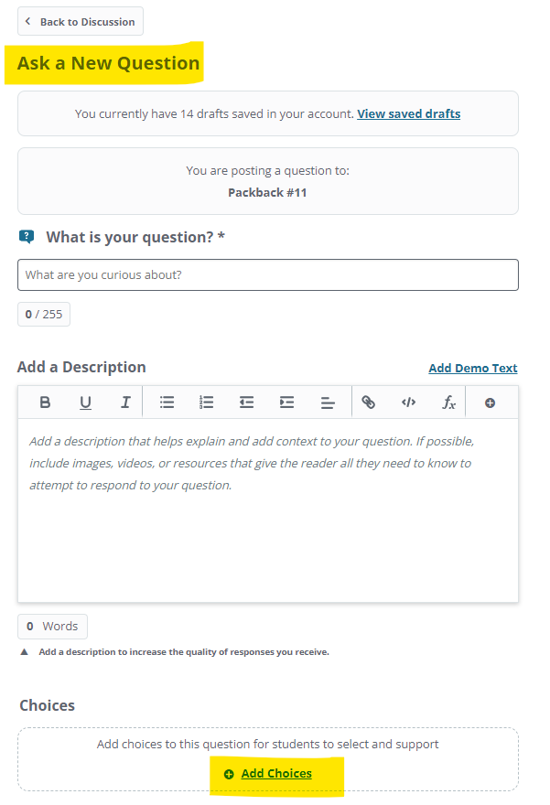This screenshot has width=550, height=805.
Task: Open View saved drafts
Action: click(408, 113)
